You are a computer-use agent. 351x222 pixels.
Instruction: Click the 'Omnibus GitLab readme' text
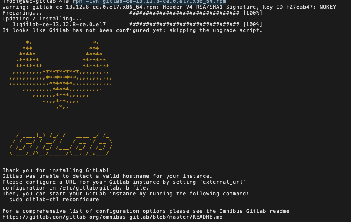pos(254,211)
